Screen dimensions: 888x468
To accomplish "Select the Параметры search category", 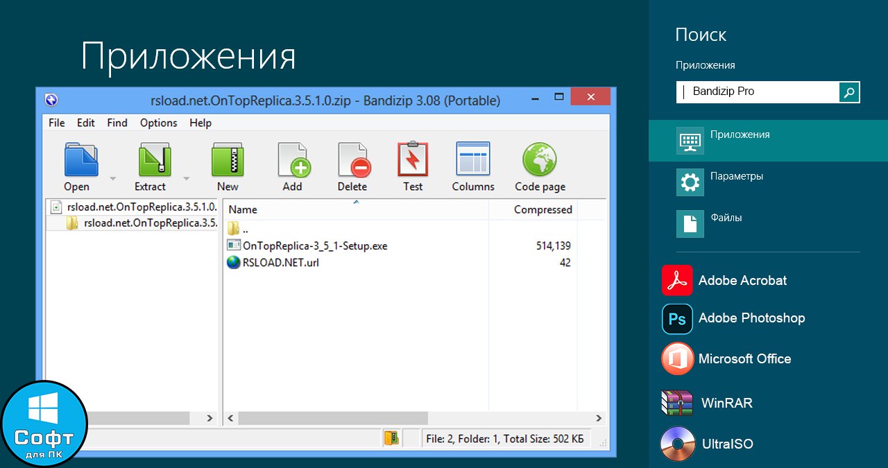I will tap(768, 182).
